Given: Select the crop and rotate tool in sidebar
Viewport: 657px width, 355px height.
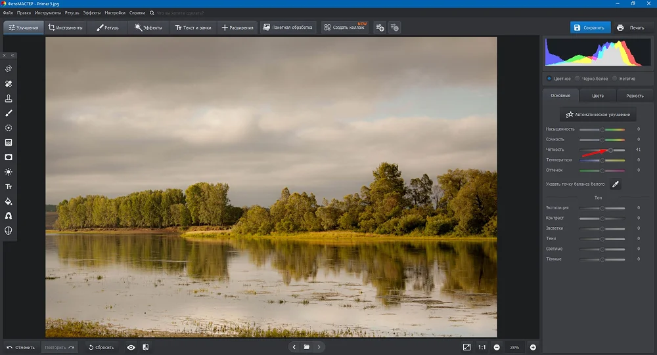Looking at the screenshot, I should tap(9, 69).
